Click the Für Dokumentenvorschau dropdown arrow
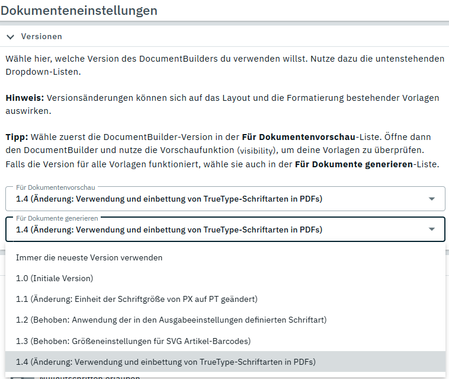The height and width of the screenshot is (379, 449). point(431,199)
